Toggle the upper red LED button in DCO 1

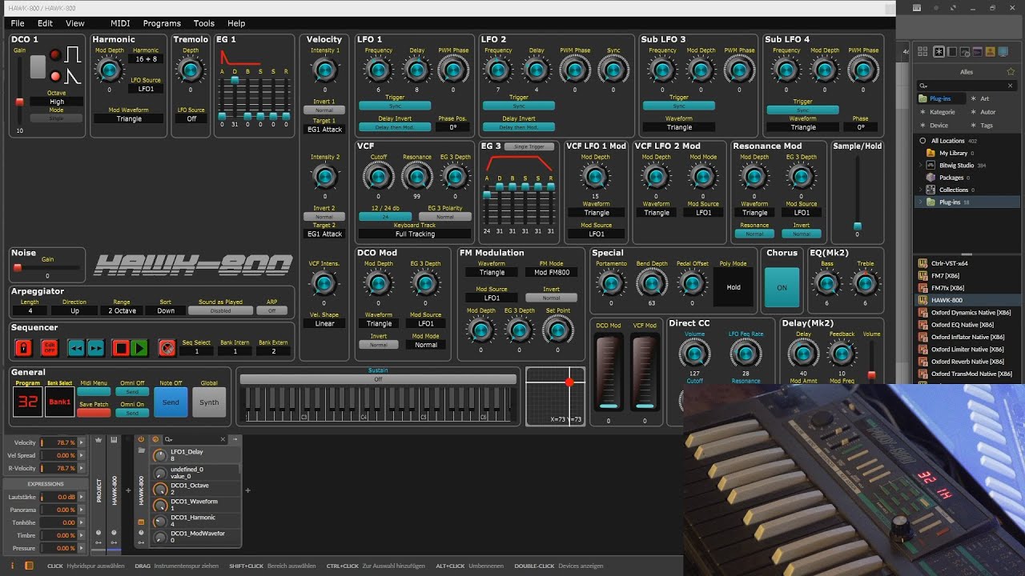click(x=55, y=54)
